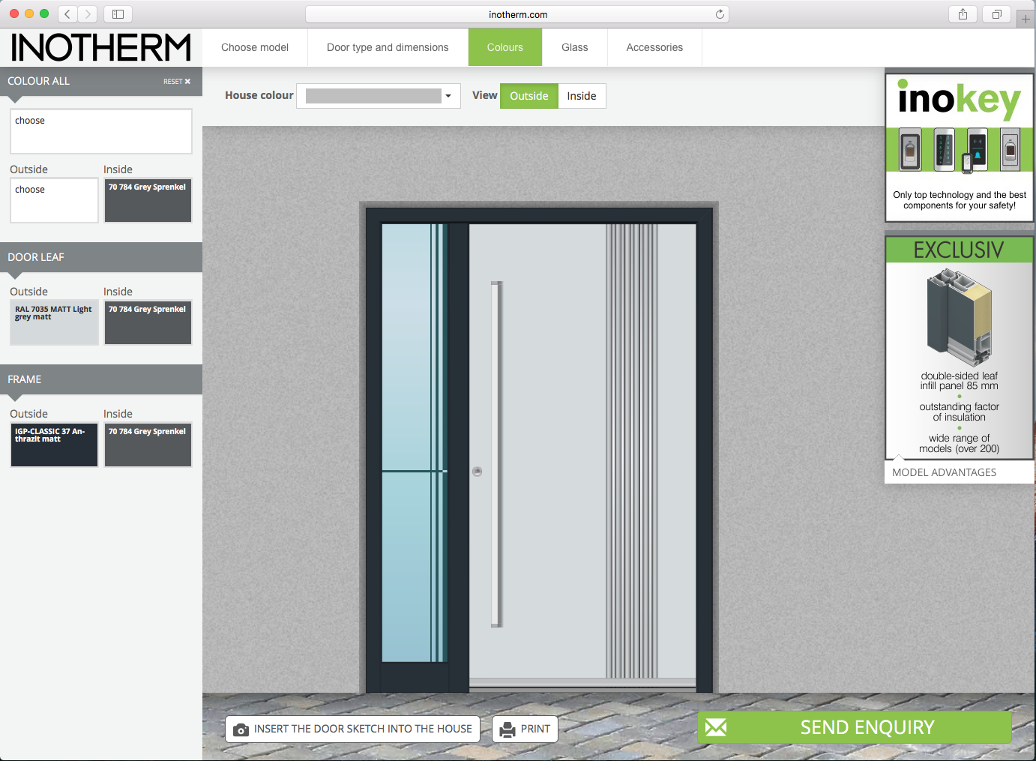Switch to the Glass tab
This screenshot has width=1036, height=761.
point(575,47)
